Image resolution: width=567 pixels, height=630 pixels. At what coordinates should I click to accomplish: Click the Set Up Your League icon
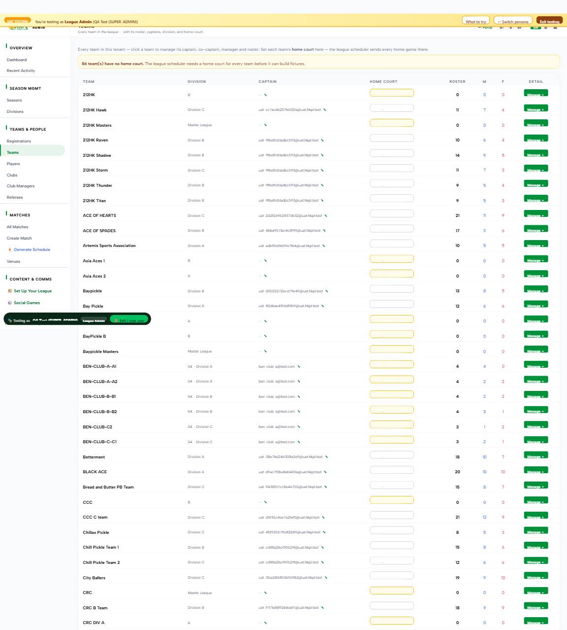(10, 291)
